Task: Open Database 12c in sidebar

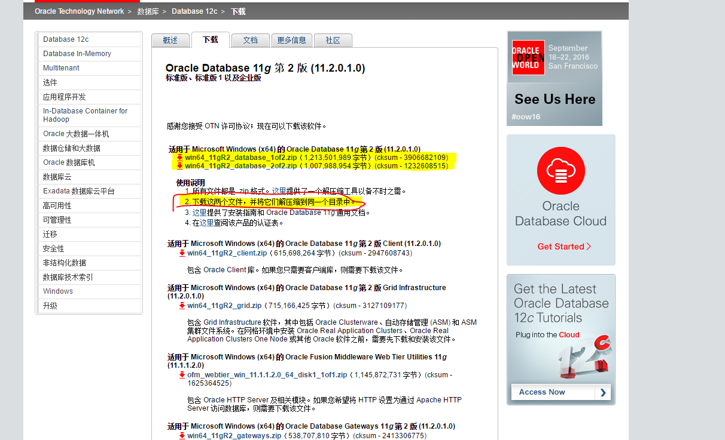Action: pos(90,39)
